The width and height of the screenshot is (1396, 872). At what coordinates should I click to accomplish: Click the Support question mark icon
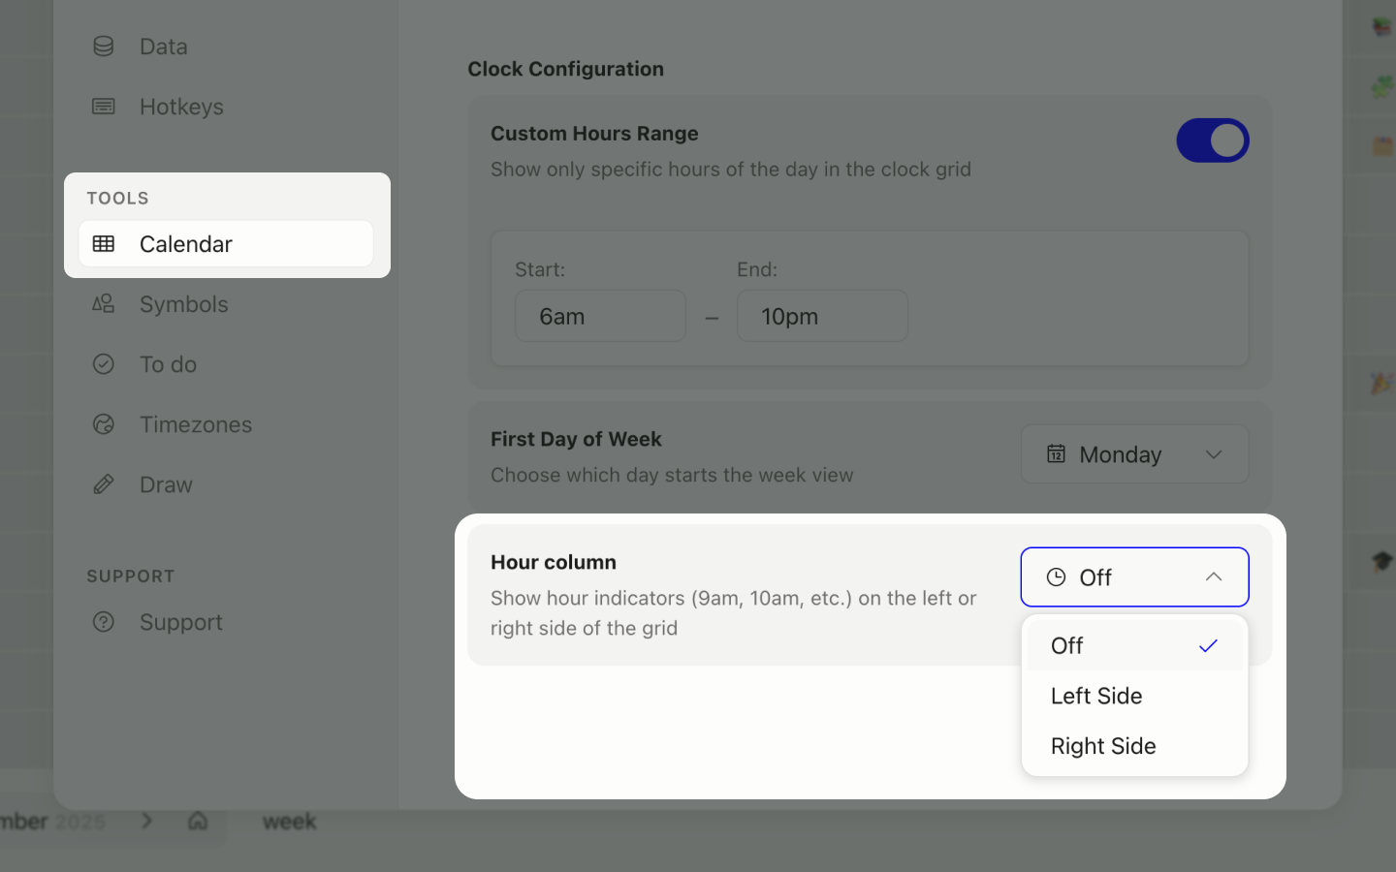point(103,622)
